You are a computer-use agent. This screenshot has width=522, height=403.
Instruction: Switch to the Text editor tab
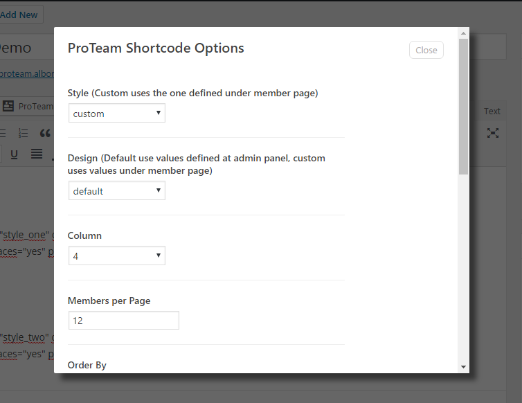(492, 111)
